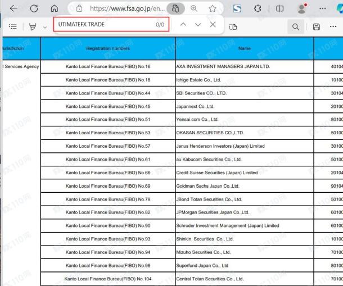343x286 pixels.
Task: Open the zoom magnifier icon in address bar
Action: click(194, 8)
